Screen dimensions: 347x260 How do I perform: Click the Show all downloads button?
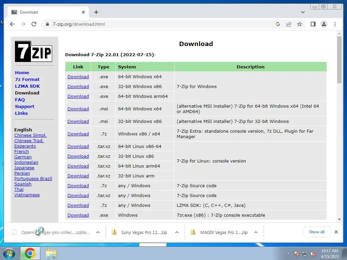coord(317,232)
